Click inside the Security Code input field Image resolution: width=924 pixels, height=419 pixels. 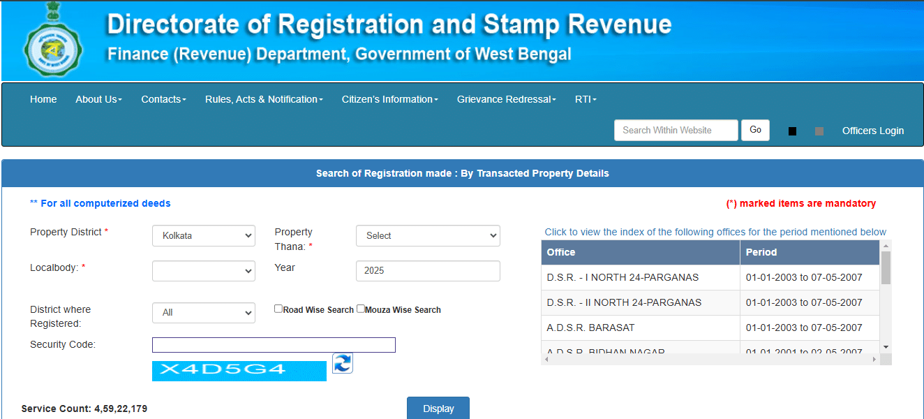pos(273,344)
